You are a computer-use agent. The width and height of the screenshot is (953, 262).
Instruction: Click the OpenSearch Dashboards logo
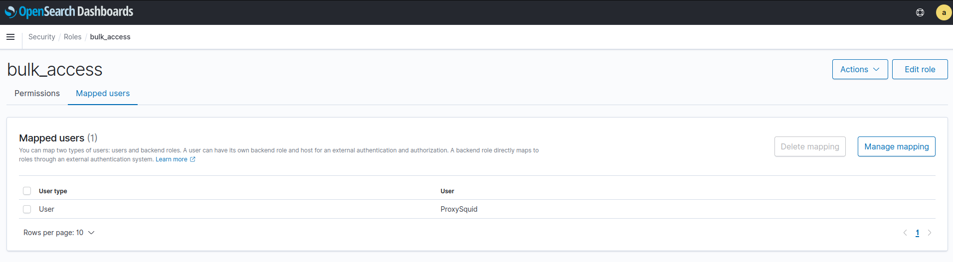click(69, 11)
